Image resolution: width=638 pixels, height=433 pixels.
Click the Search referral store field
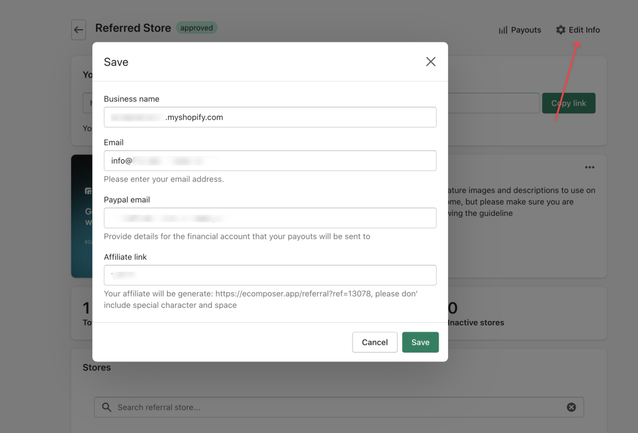tap(339, 407)
